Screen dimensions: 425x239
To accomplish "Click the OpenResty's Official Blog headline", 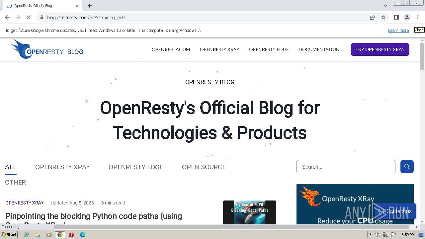I will click(x=210, y=120).
